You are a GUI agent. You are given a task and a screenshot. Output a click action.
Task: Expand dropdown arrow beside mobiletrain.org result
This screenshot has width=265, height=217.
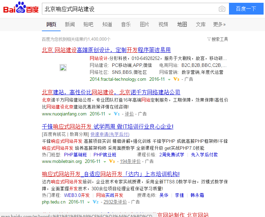[105, 162]
